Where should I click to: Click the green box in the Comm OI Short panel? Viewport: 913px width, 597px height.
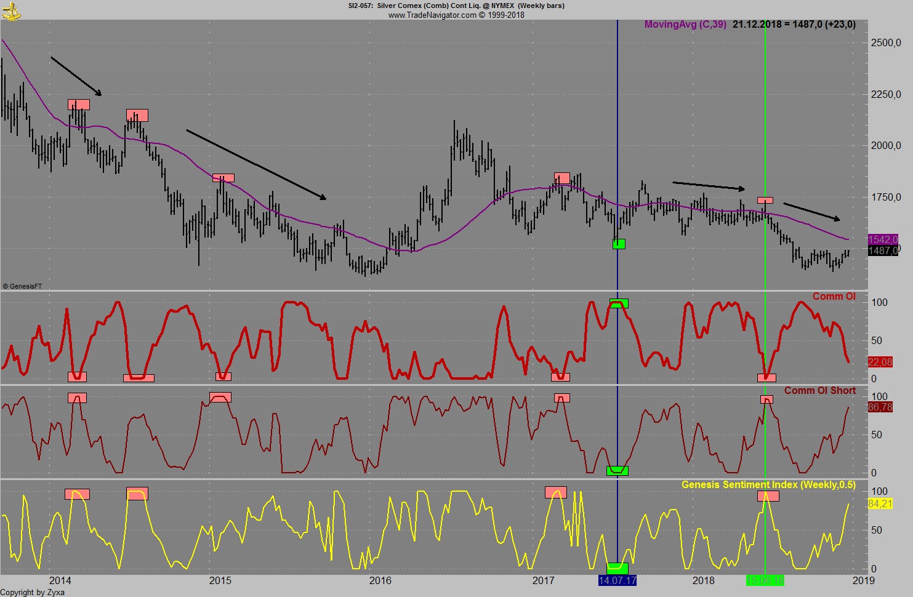pos(617,471)
